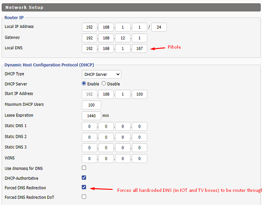262x205 pixels.
Task: Check the Use dnsmasq for DNS box
Action: (84, 168)
